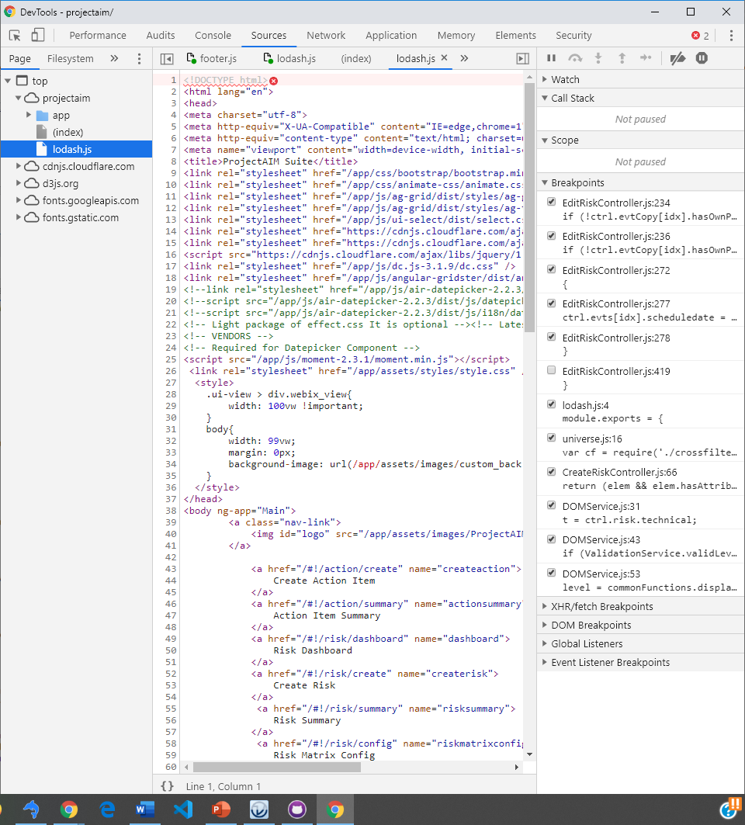This screenshot has width=745, height=825.
Task: Toggle pause on exceptions icon
Action: pos(702,58)
